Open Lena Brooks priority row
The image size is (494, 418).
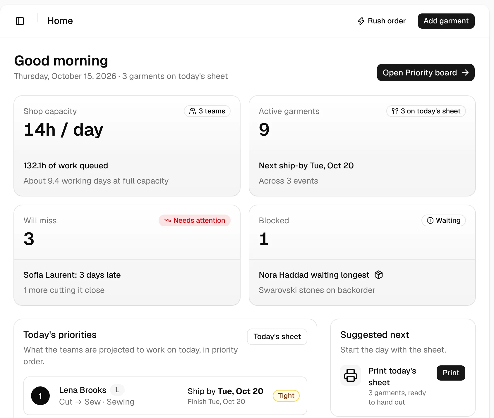pyautogui.click(x=165, y=396)
